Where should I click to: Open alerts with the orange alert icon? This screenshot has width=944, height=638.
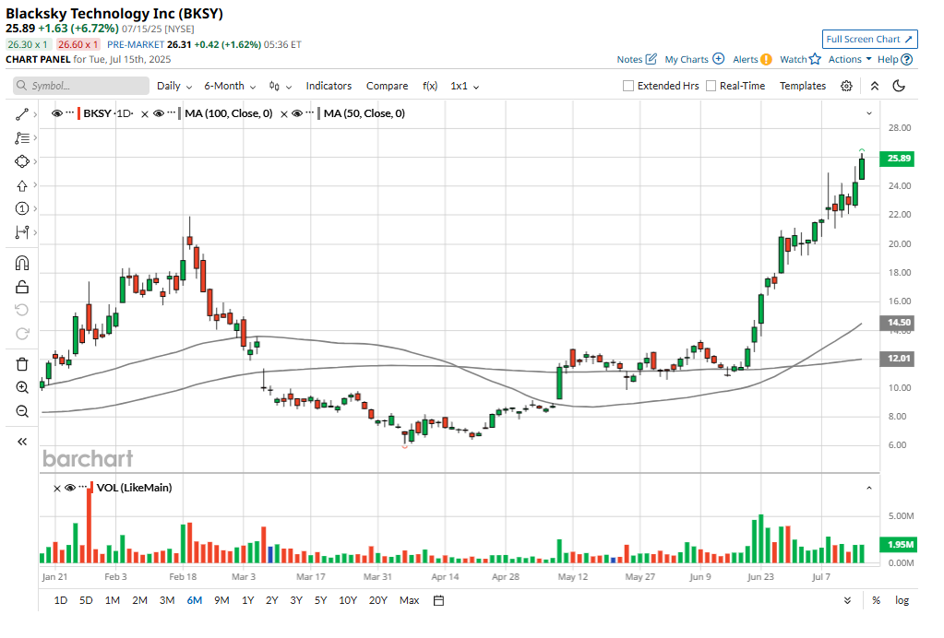click(x=766, y=60)
